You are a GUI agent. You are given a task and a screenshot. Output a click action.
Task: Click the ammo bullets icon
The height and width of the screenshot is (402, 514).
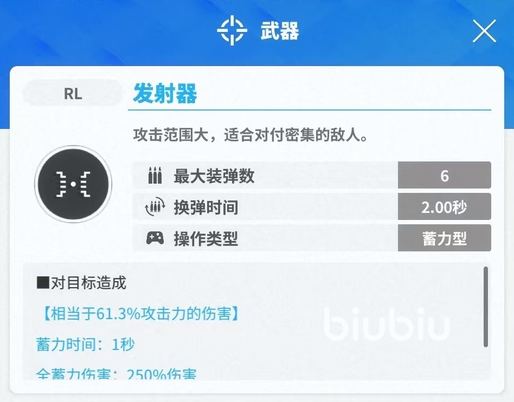tap(155, 176)
